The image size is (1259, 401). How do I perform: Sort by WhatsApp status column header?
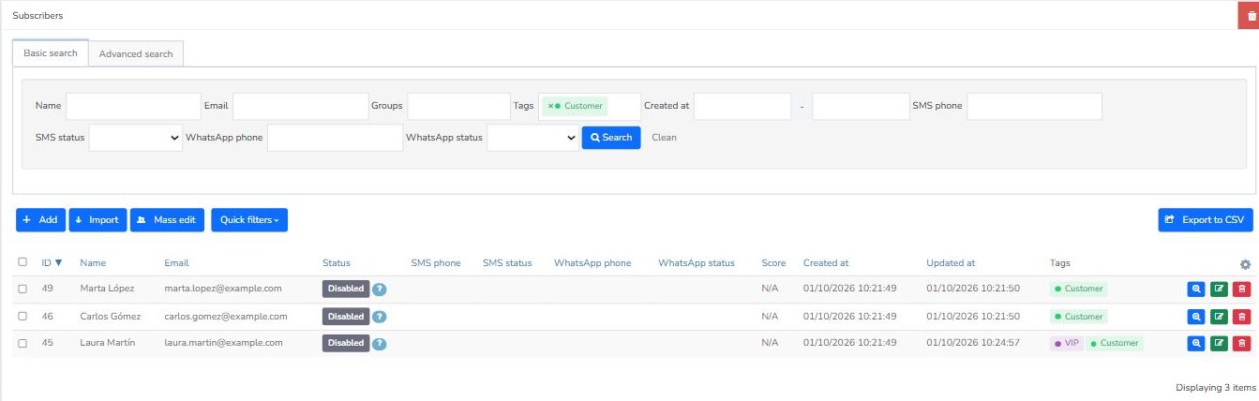coord(697,263)
